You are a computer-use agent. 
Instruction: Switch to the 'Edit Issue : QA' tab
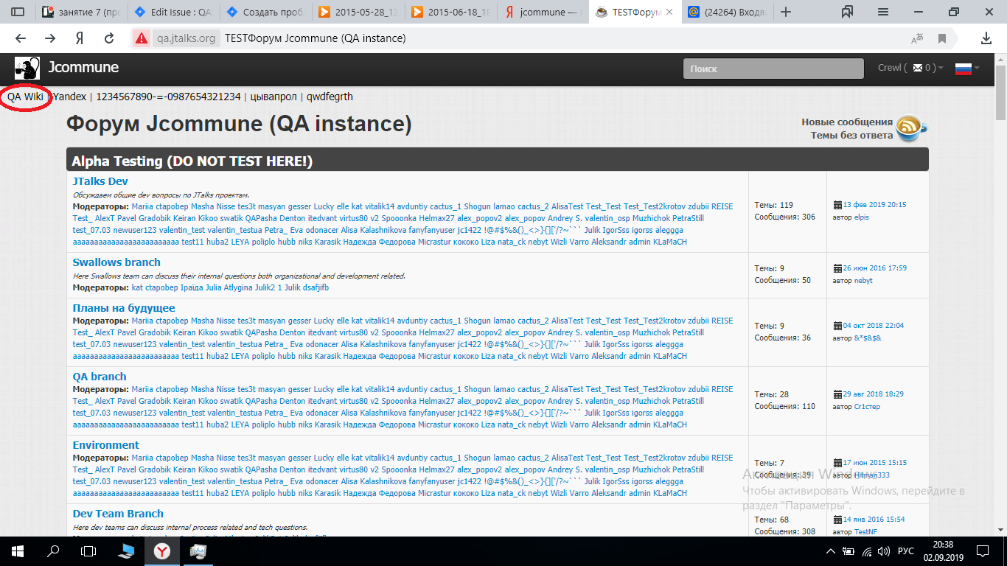(x=174, y=12)
